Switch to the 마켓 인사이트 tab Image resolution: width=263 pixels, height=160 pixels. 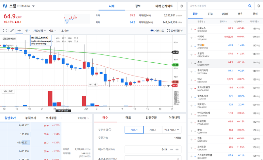coord(164,6)
